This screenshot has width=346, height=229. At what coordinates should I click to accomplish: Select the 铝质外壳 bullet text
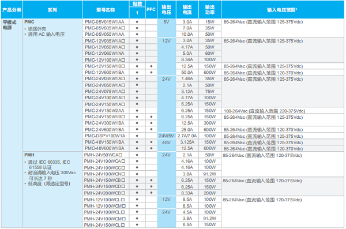[x=37, y=29]
